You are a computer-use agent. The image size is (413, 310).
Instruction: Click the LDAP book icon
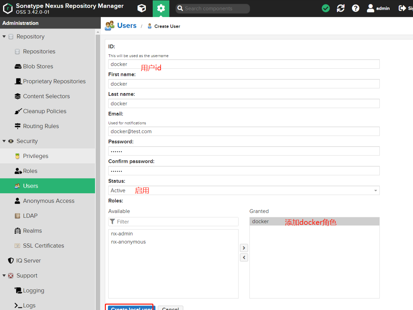[17, 216]
